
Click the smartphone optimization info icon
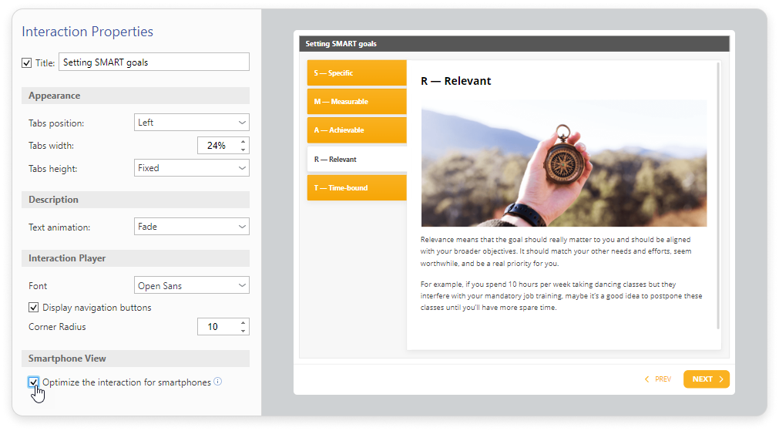tap(218, 382)
